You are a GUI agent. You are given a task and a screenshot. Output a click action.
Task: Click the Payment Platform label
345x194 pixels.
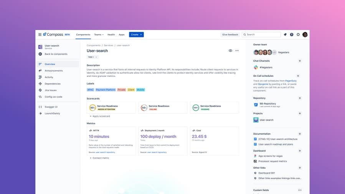pos(106,90)
